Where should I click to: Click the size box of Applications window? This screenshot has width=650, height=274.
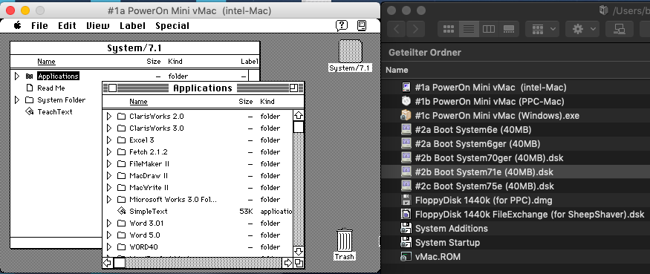[299, 263]
